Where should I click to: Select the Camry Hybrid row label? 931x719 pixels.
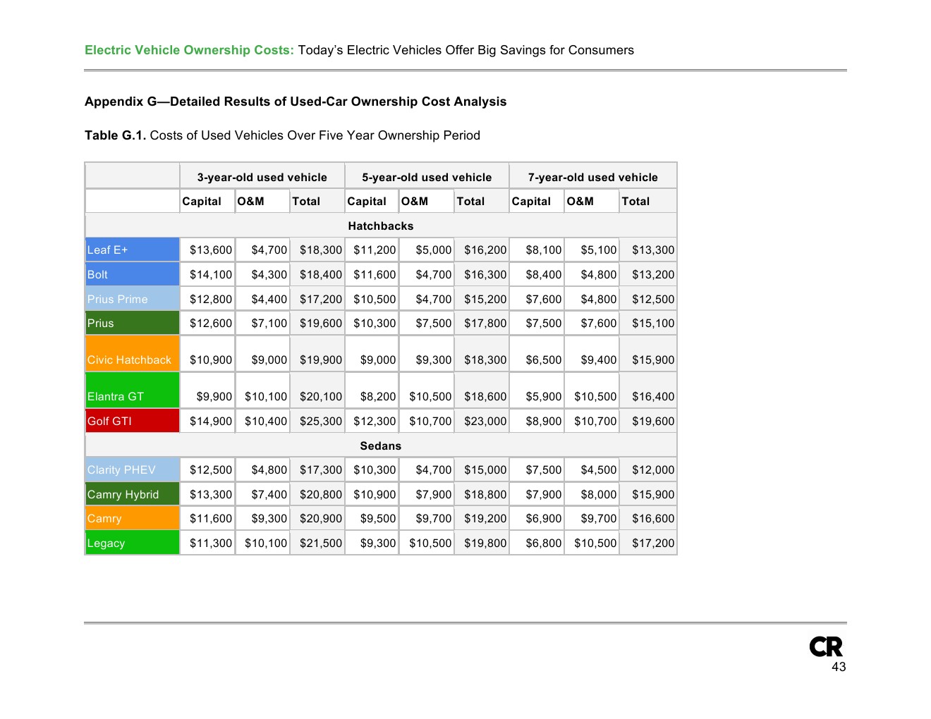pos(132,494)
